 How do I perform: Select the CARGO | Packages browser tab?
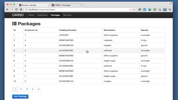66,5
